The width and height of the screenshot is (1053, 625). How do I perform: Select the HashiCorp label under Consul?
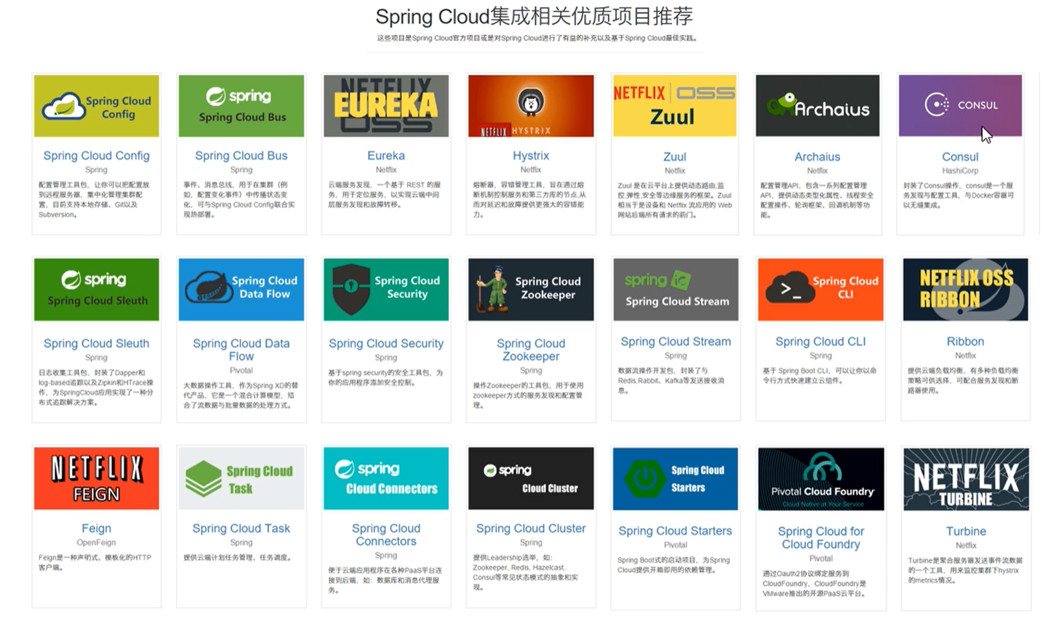[x=960, y=171]
